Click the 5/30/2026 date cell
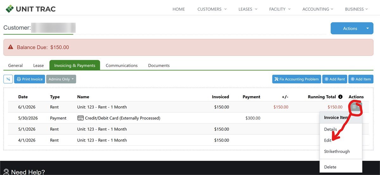 click(x=28, y=118)
